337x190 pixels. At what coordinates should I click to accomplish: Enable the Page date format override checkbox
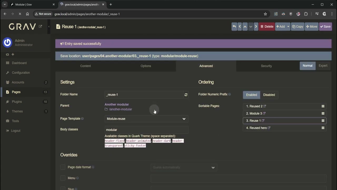point(63,167)
